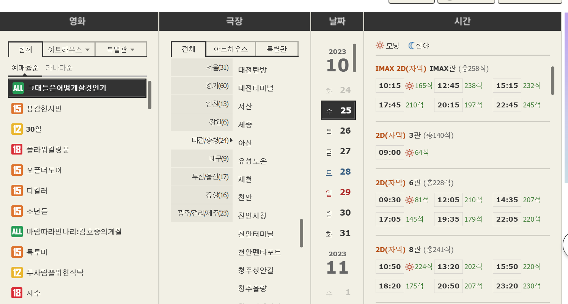
Task: Select the 부산/울산(17) region
Action: (201, 177)
